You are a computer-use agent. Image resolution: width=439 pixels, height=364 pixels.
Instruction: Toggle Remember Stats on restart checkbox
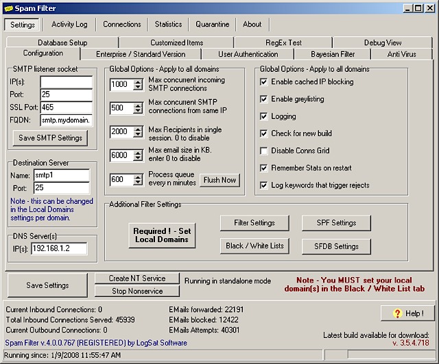tap(263, 168)
